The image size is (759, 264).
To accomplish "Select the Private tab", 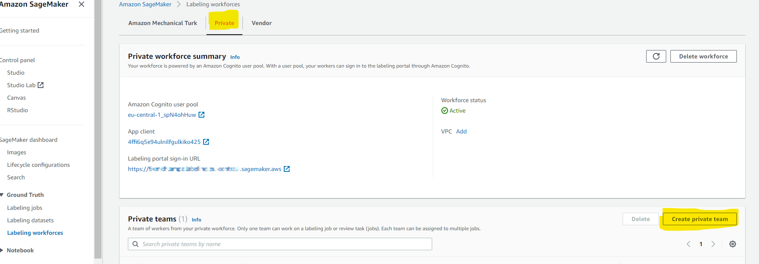I will [224, 23].
